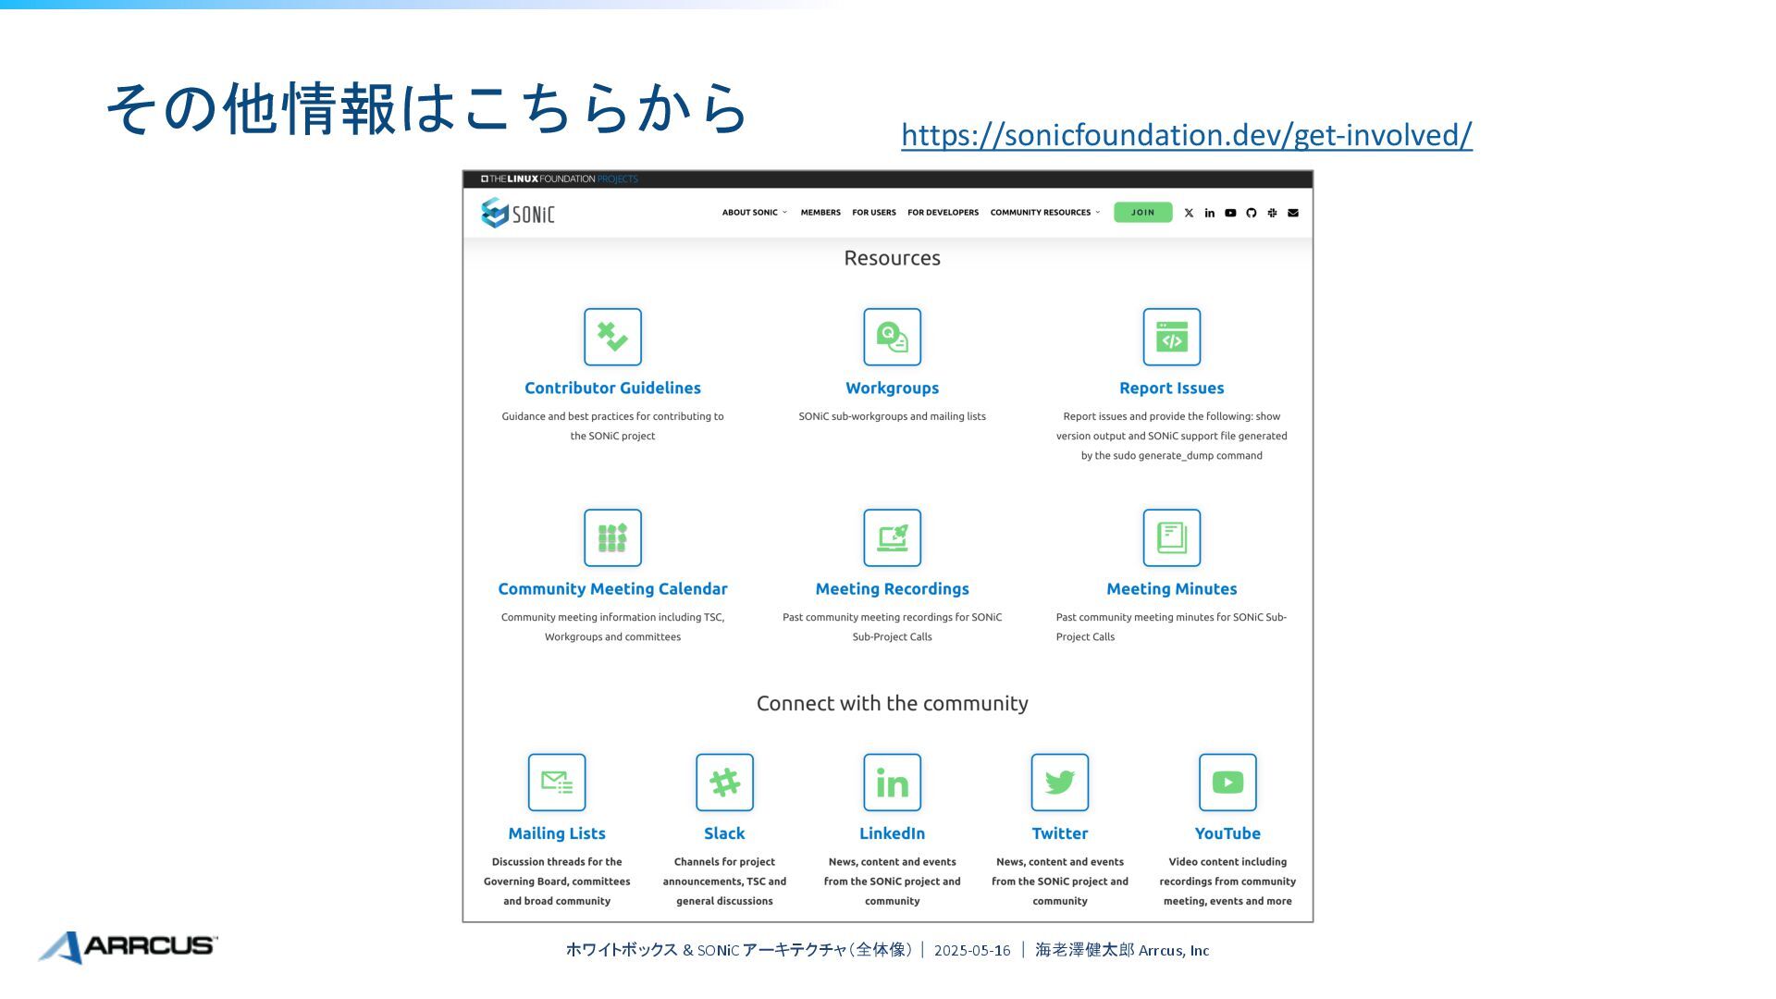
Task: Expand the About SONiC dropdown menu
Action: click(754, 213)
